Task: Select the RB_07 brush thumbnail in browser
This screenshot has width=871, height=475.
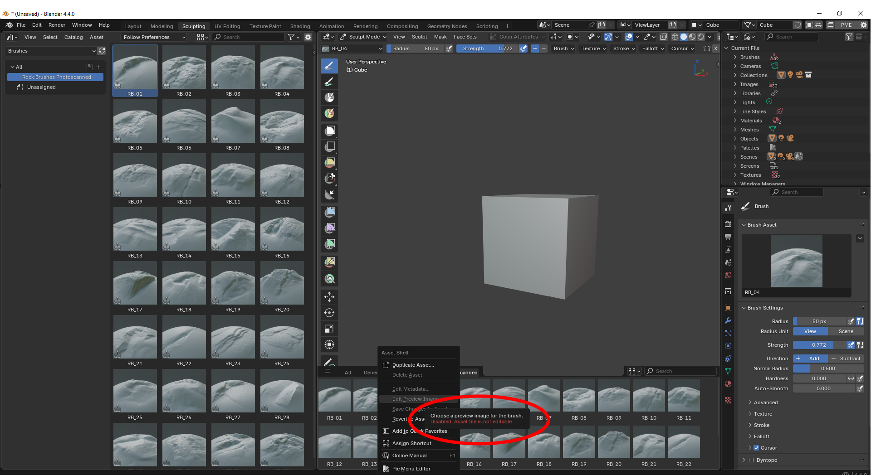Action: click(x=233, y=125)
